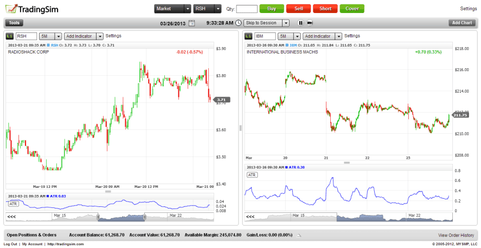Open the 5M timeframe dropdown on RSH chart
The height and width of the screenshot is (248, 481).
point(50,36)
